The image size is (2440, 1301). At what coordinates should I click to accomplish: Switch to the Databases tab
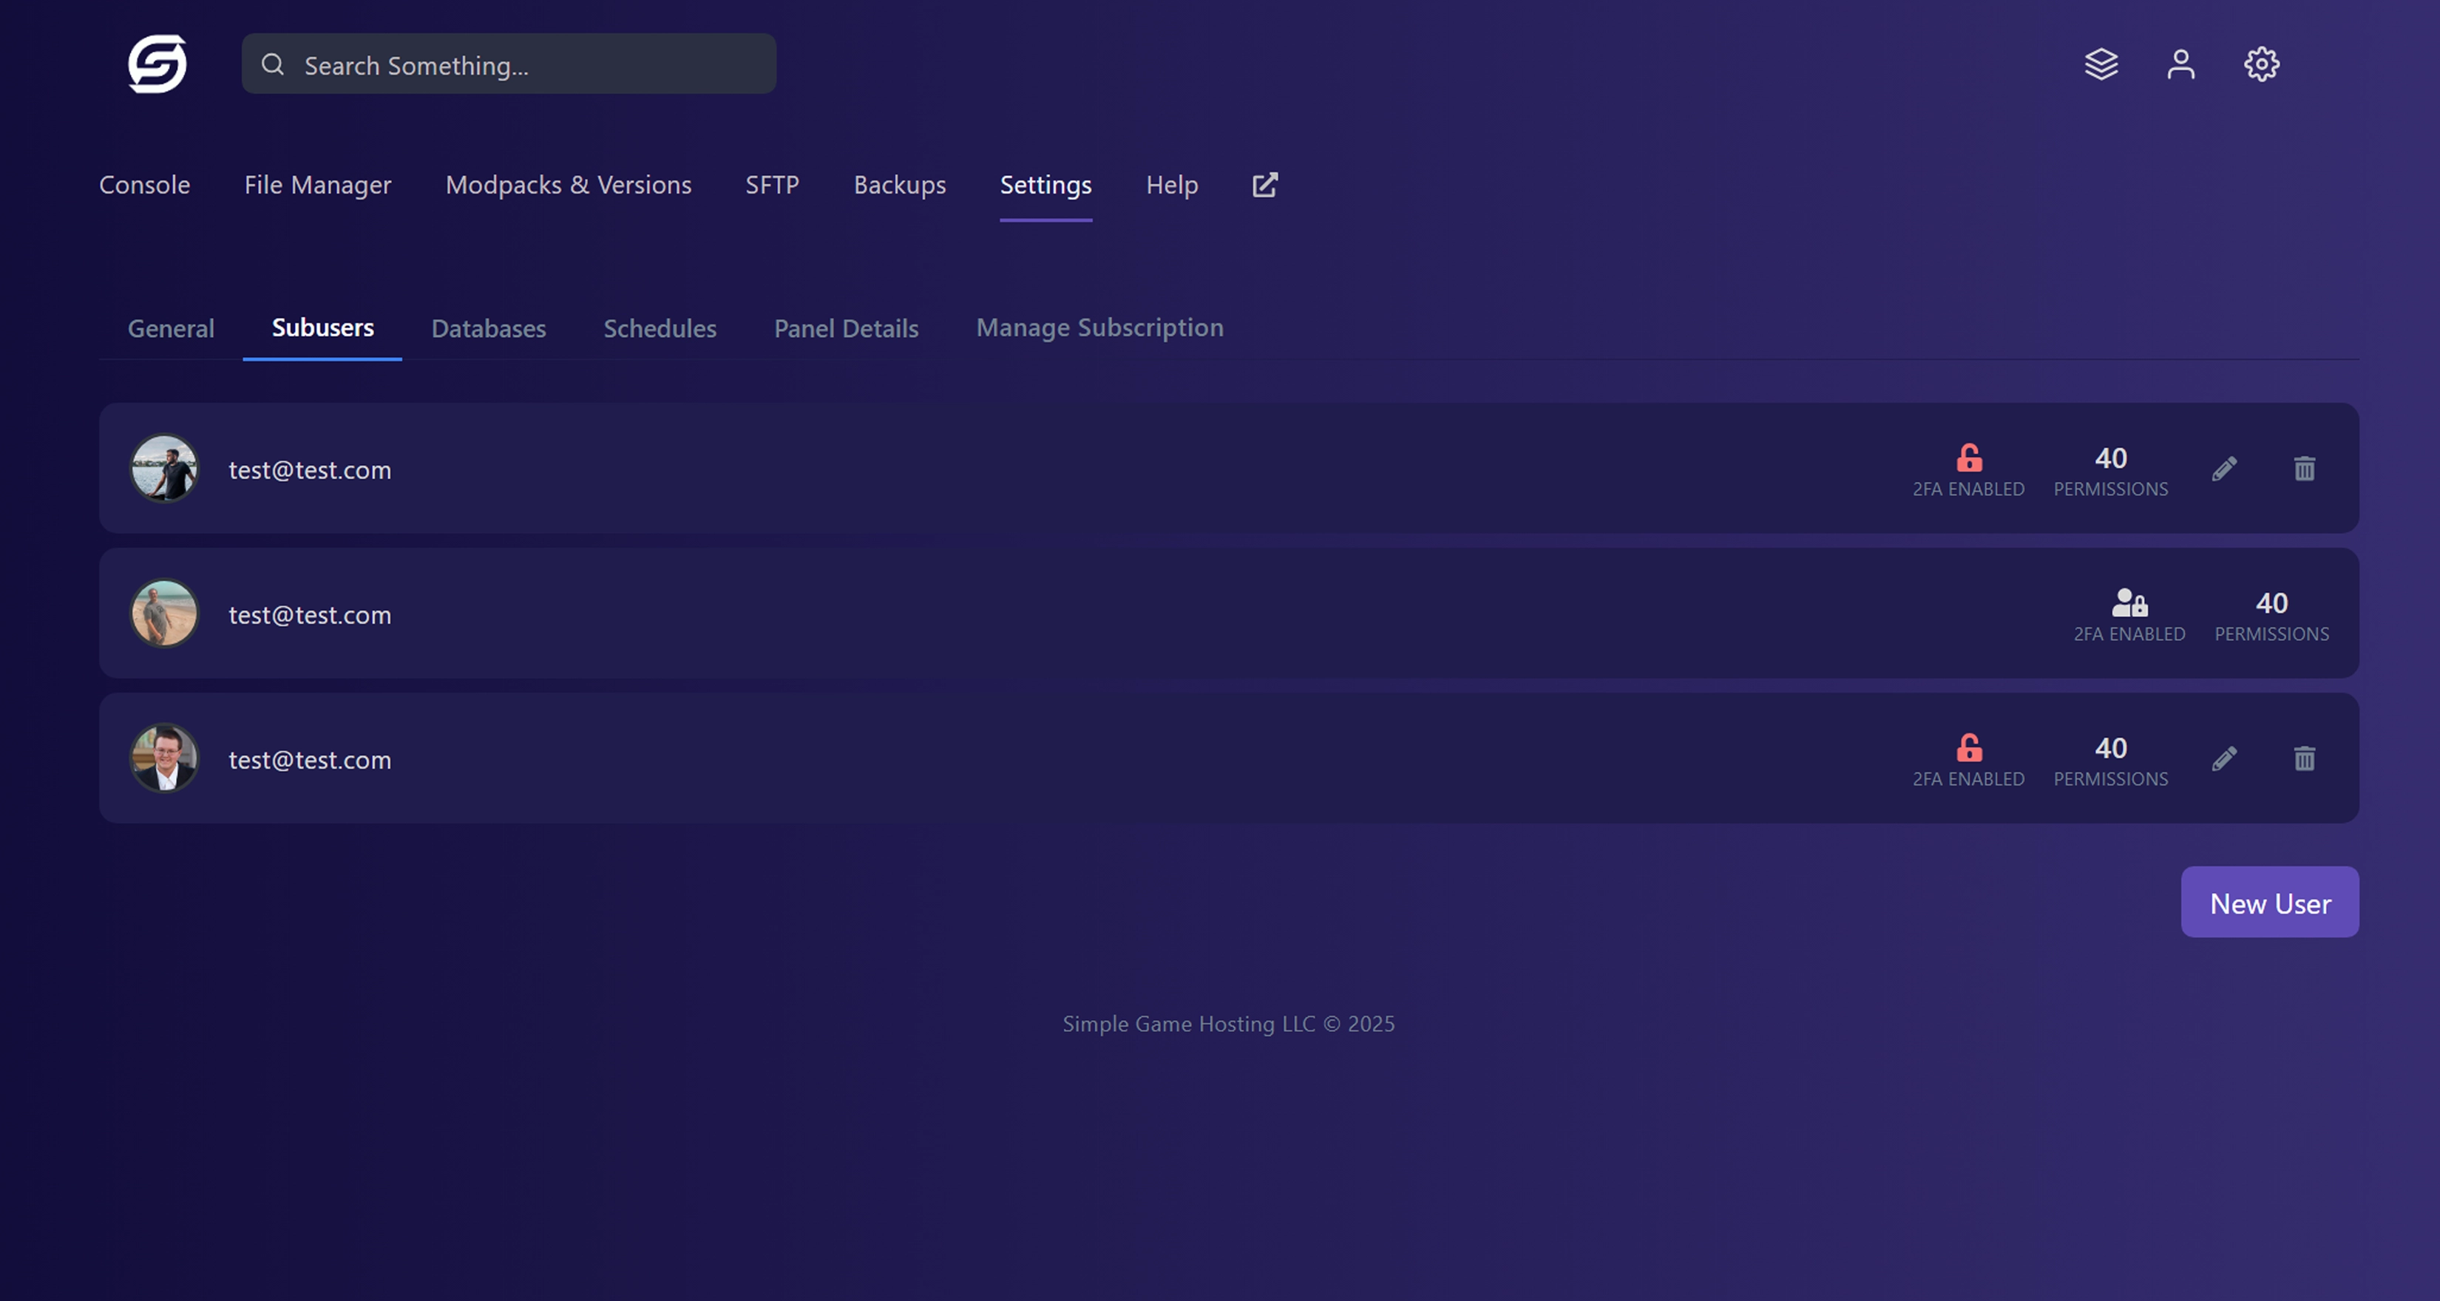click(x=488, y=328)
